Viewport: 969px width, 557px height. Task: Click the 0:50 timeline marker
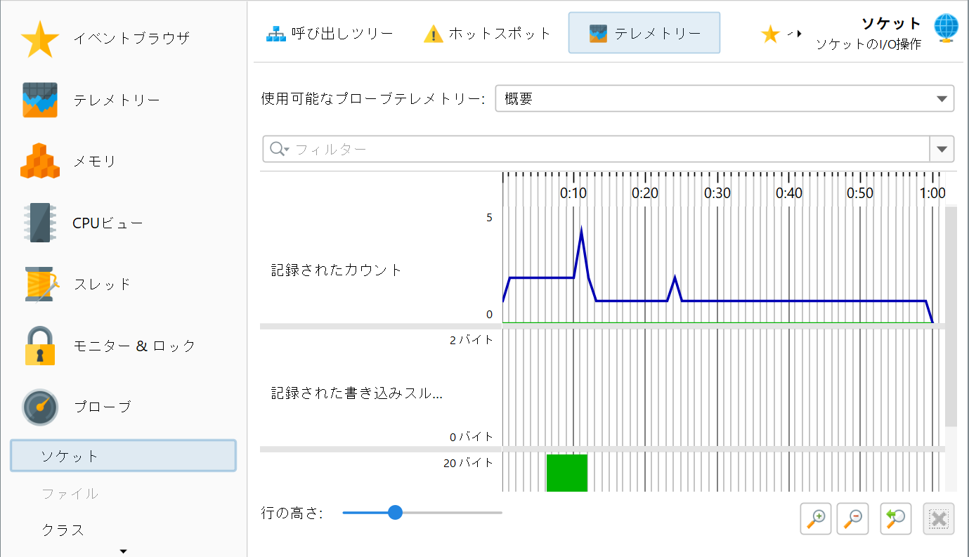point(860,193)
